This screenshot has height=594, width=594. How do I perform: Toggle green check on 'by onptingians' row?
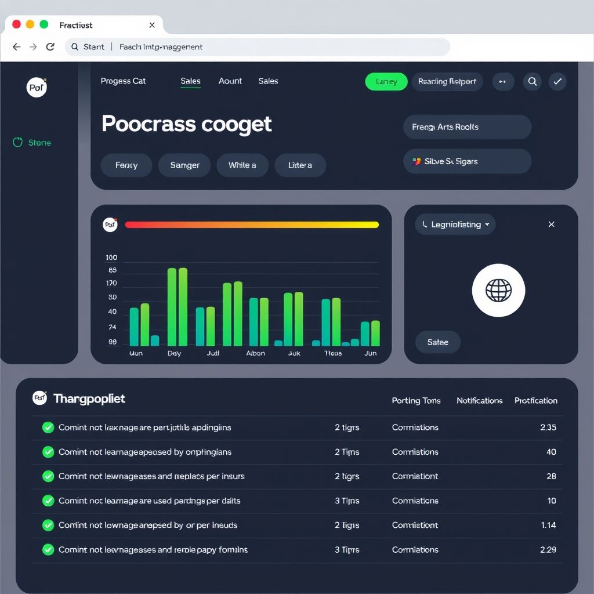(x=48, y=451)
